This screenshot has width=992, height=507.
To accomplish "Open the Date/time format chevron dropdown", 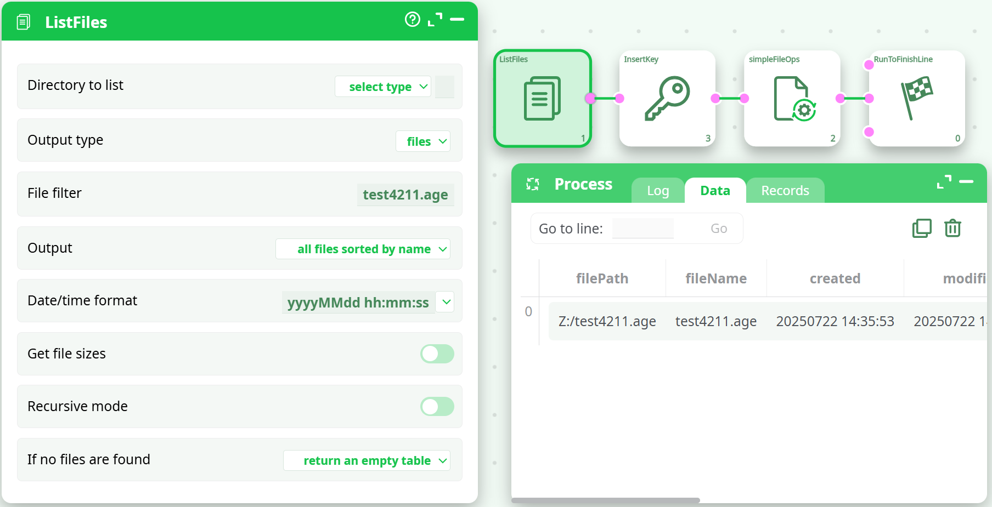I will coord(446,302).
